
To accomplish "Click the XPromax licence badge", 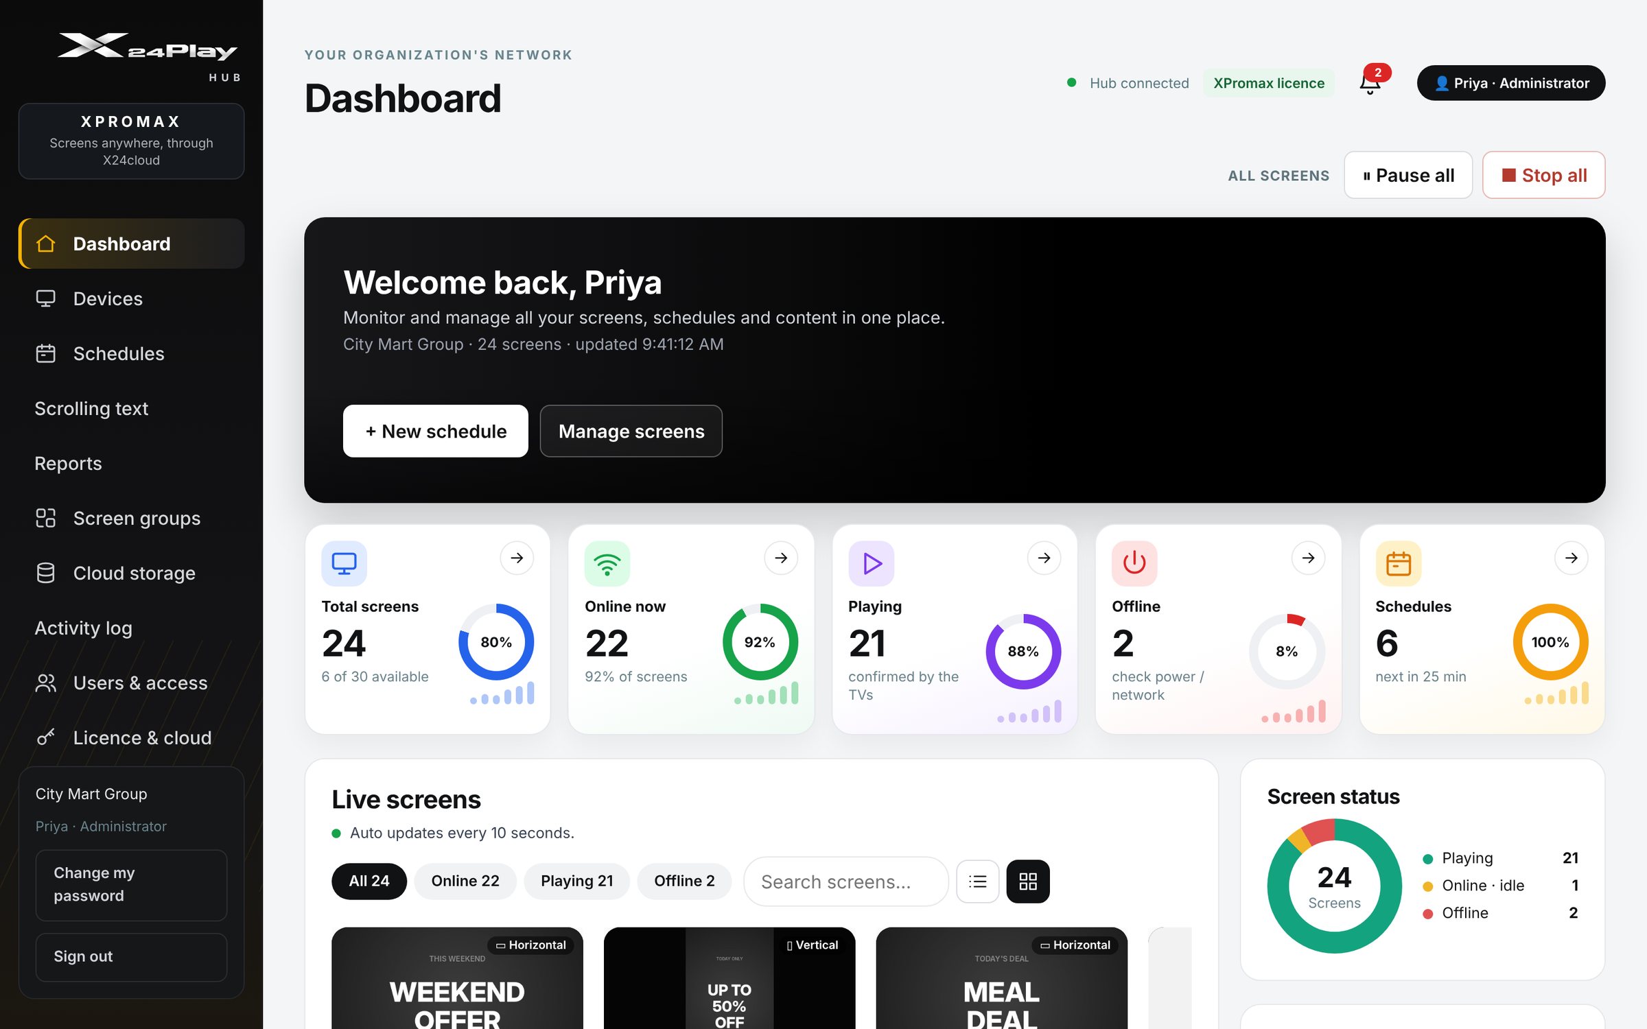I will pos(1269,83).
